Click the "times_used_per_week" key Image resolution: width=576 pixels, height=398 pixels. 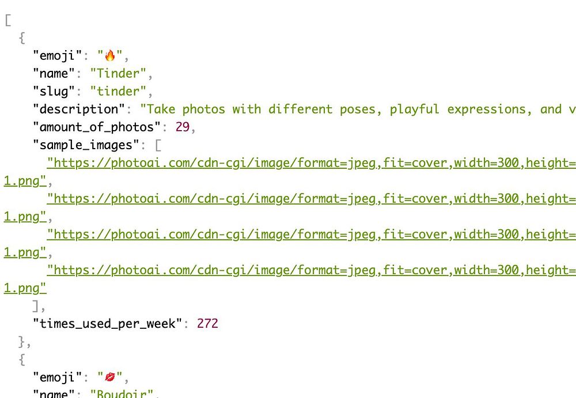point(108,324)
